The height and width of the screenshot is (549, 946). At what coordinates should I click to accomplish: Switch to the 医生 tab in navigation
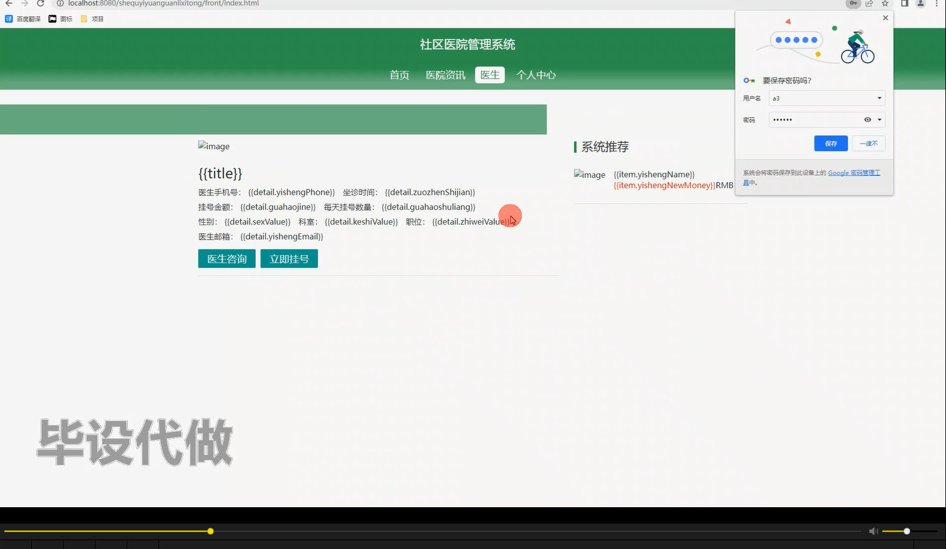(x=489, y=74)
